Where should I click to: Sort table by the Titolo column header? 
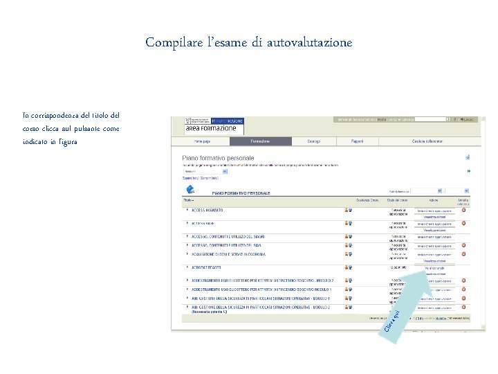point(188,200)
